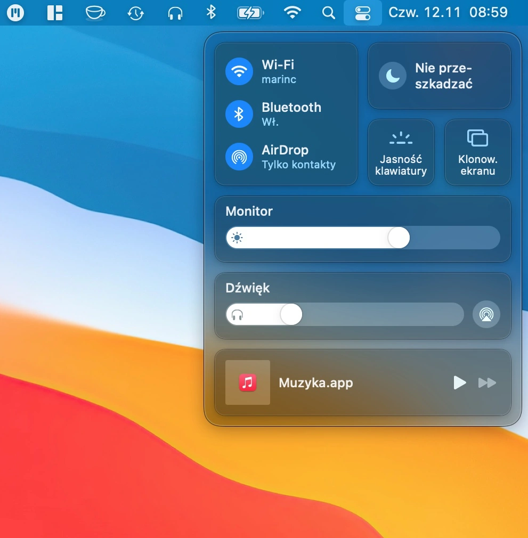The image size is (528, 538).
Task: Expand the Monitor section title
Action: (x=249, y=211)
